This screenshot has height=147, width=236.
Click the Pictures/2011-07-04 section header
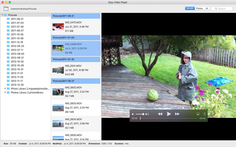point(76,38)
